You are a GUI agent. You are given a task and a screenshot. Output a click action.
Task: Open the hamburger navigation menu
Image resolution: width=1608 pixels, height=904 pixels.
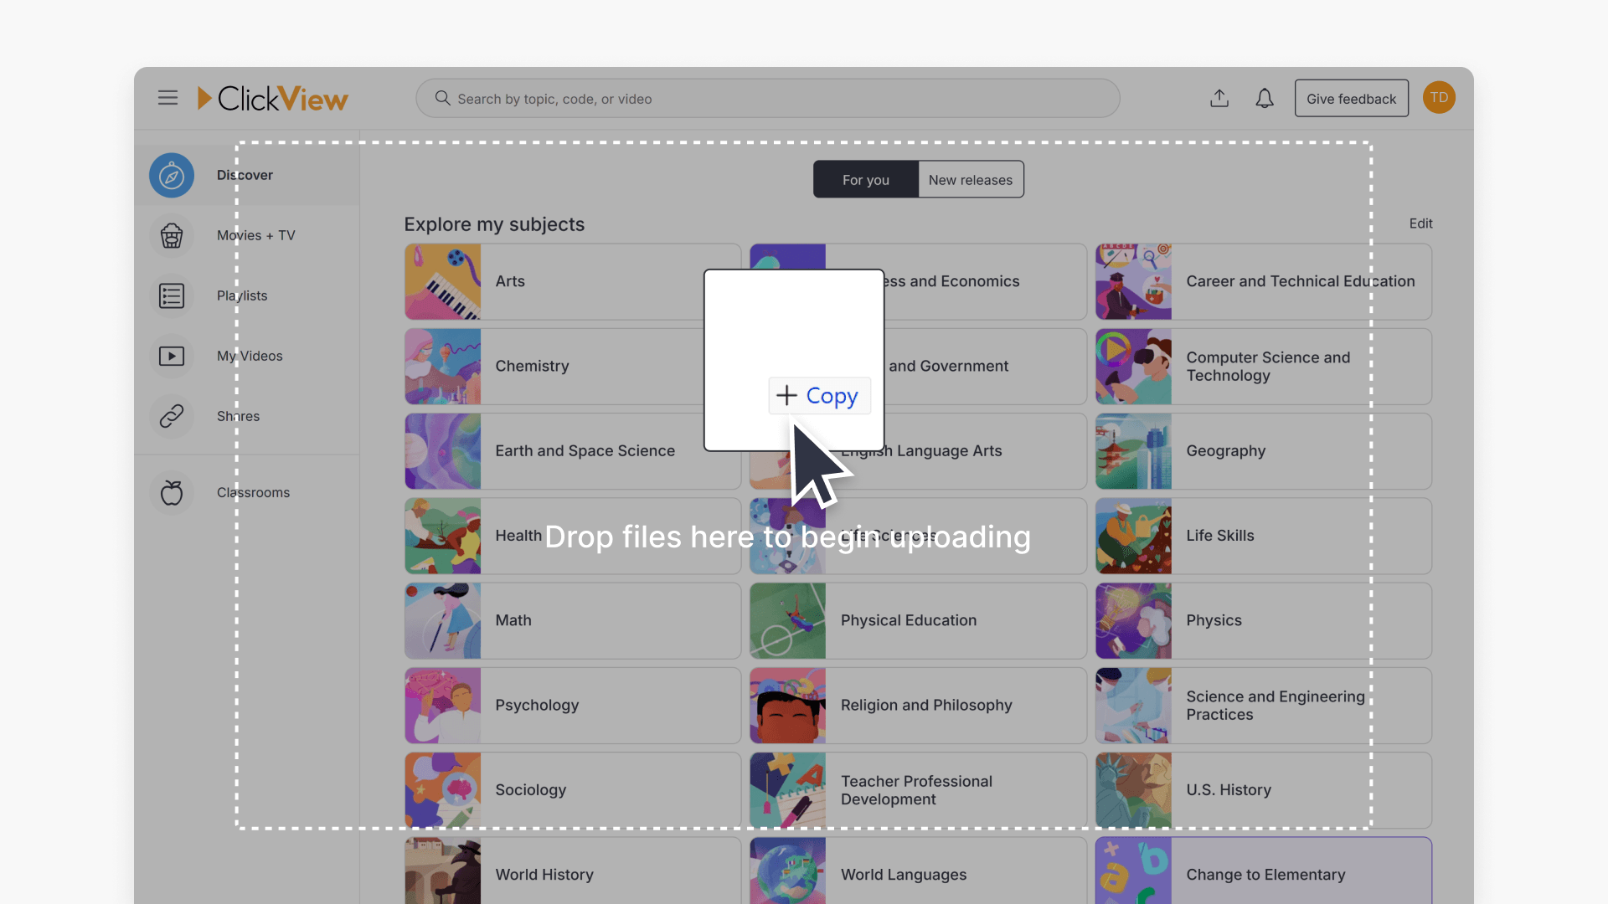167,98
